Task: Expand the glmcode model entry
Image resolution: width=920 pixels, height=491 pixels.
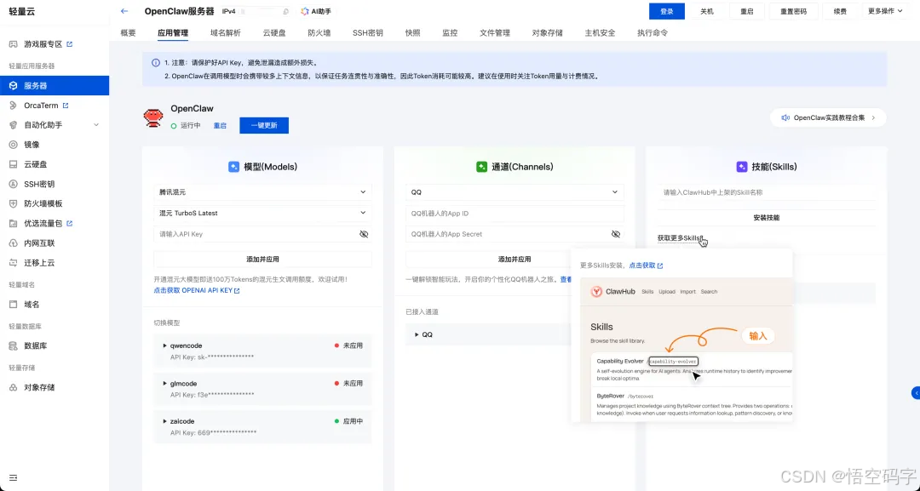Action: (165, 383)
